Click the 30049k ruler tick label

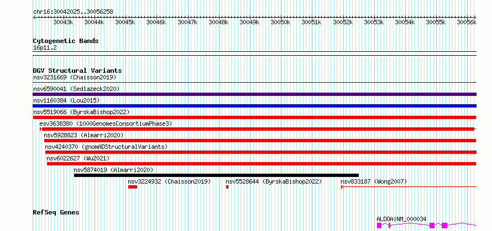(x=250, y=22)
